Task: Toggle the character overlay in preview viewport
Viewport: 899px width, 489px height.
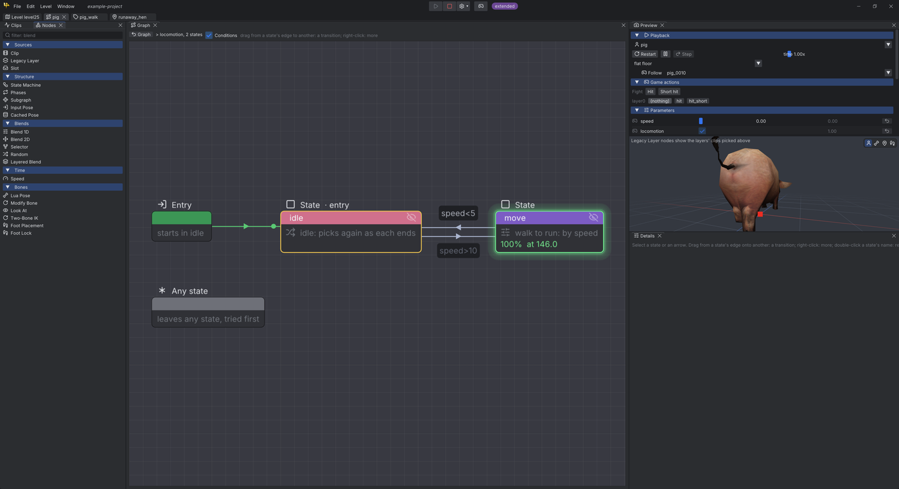Action: click(869, 143)
